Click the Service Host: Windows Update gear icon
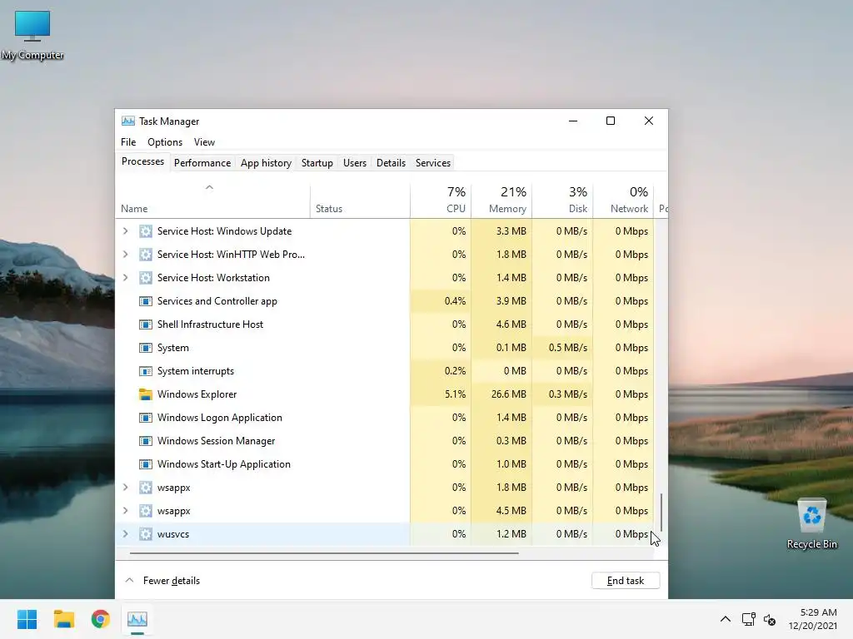 tap(145, 231)
